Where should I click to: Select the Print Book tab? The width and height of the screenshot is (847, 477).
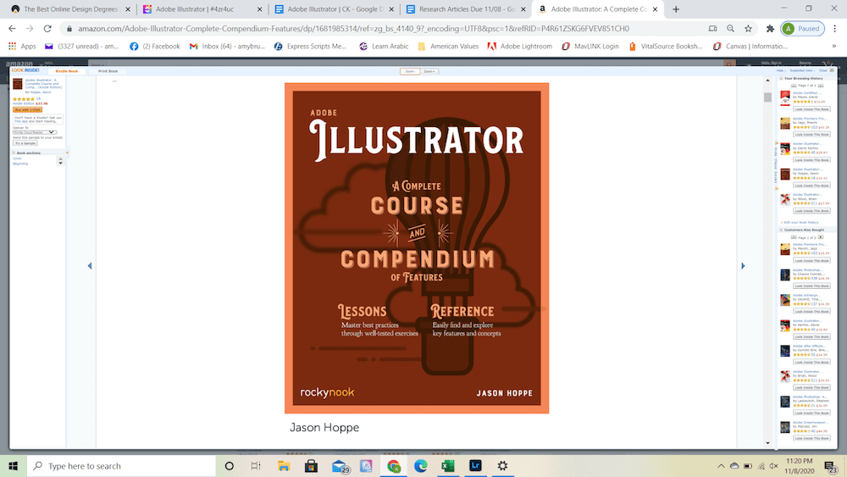(108, 71)
